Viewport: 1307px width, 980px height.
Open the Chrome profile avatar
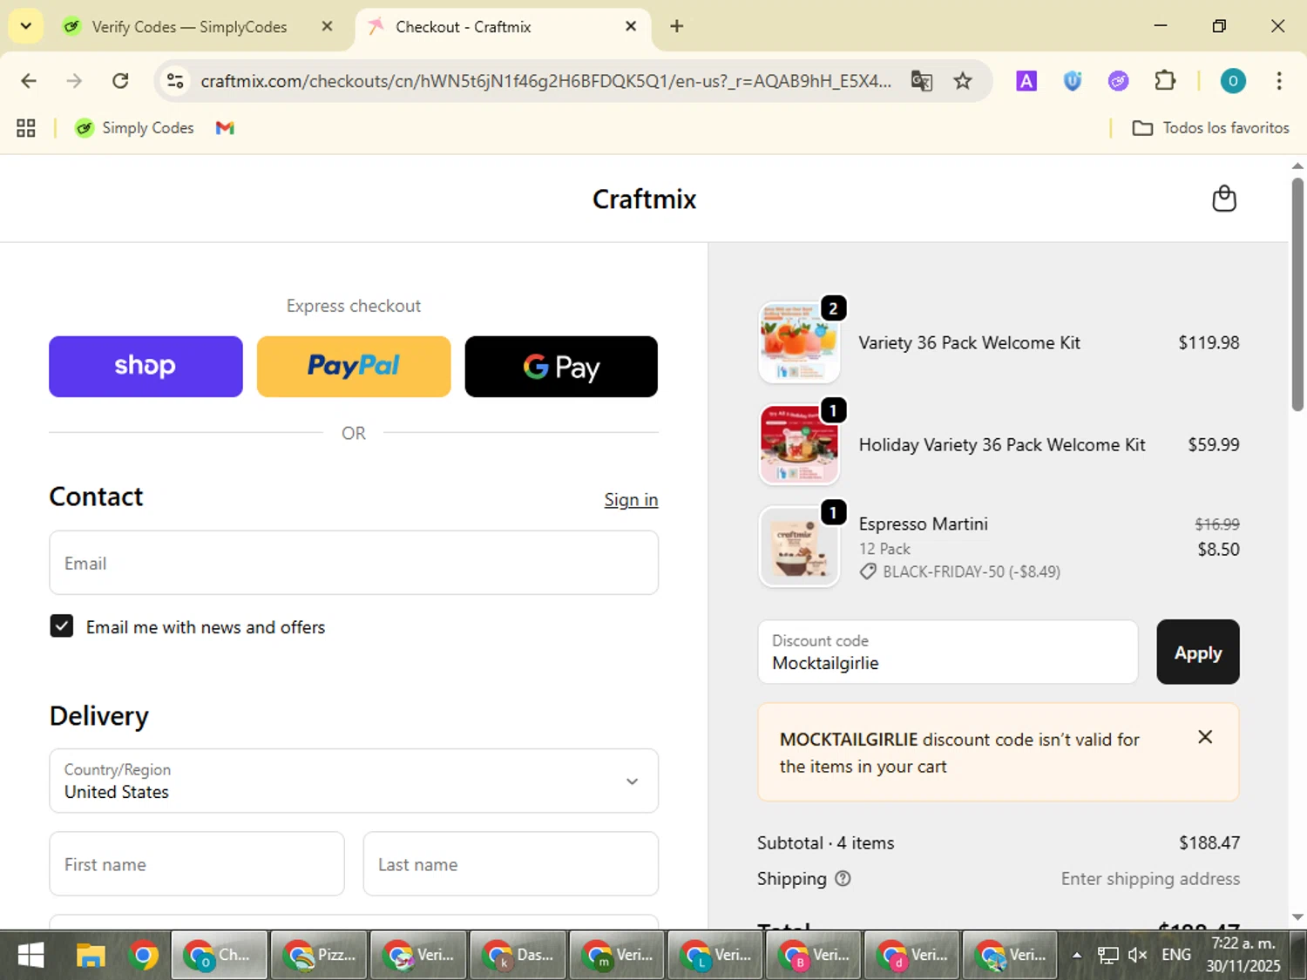[x=1232, y=81]
